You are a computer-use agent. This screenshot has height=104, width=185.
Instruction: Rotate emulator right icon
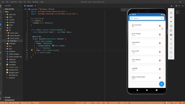pyautogui.click(x=171, y=31)
